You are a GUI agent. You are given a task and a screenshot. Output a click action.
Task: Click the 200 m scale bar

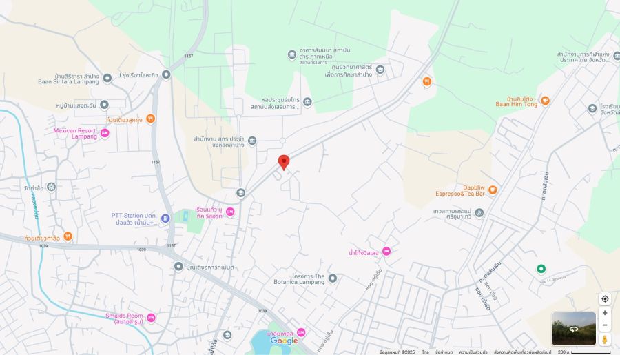pos(584,352)
